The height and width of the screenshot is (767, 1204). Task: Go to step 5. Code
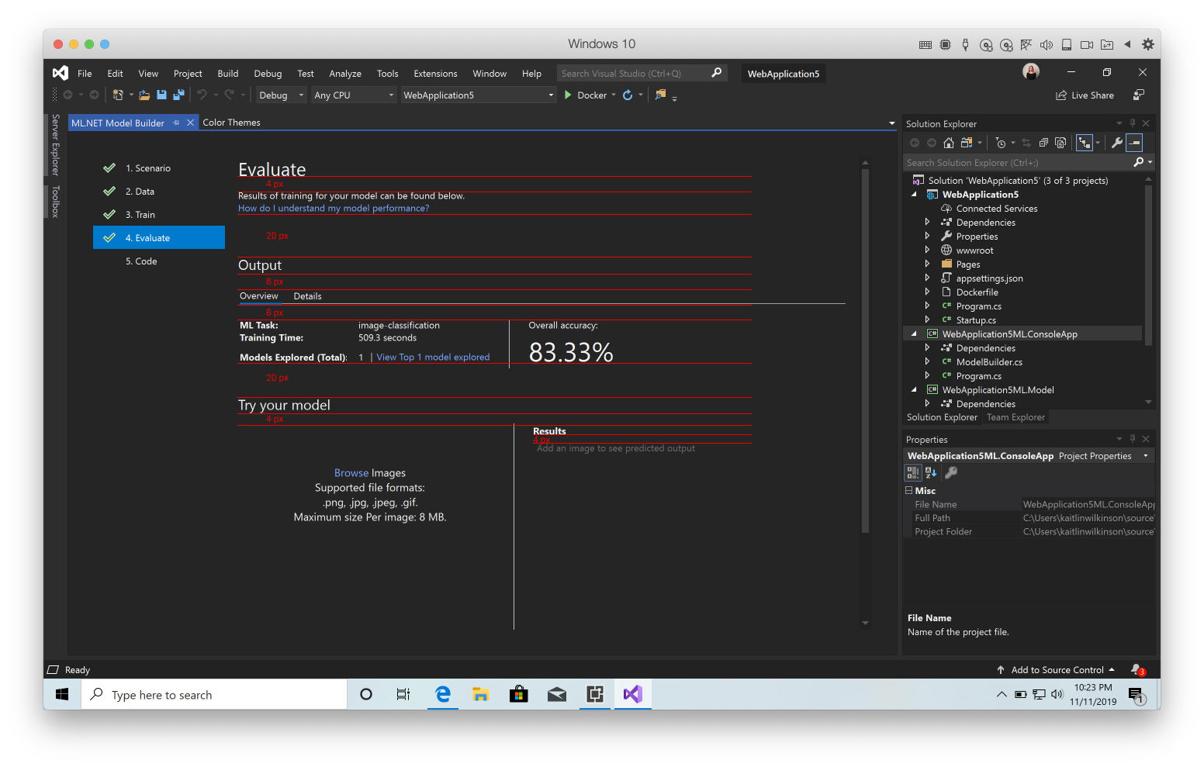tap(159, 261)
